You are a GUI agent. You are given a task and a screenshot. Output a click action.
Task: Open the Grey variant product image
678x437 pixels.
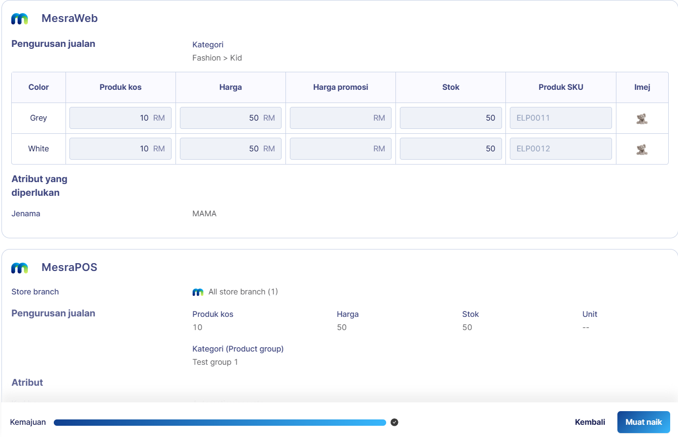pos(642,118)
